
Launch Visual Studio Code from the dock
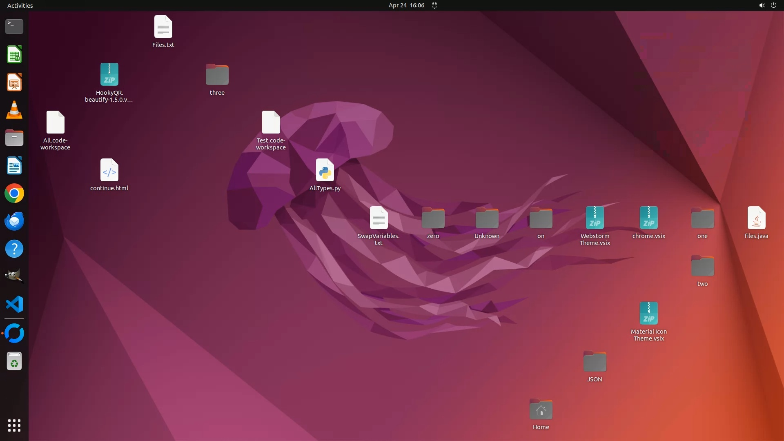[x=14, y=305]
